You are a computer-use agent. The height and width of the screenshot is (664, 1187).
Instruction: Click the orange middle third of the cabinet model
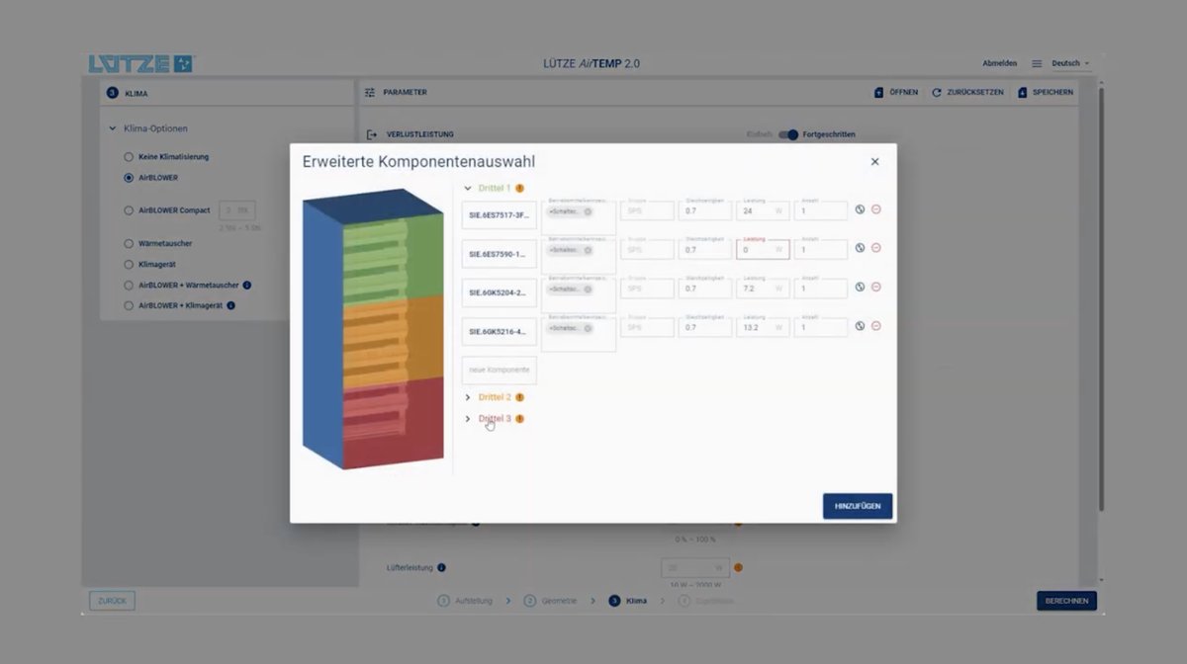394,342
